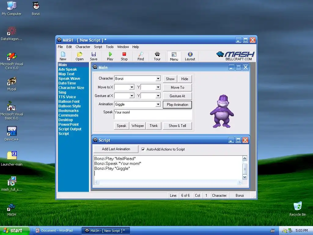Select the Launcher-main zip folder

[x=12, y=159]
